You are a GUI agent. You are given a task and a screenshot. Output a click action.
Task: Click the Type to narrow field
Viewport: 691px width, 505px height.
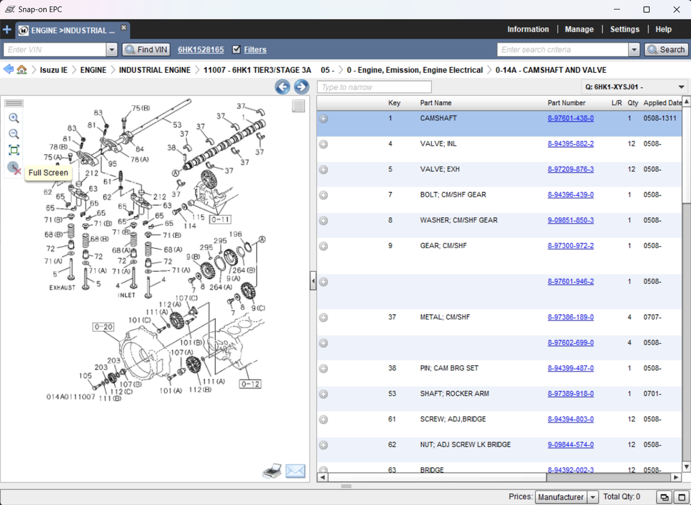click(374, 87)
